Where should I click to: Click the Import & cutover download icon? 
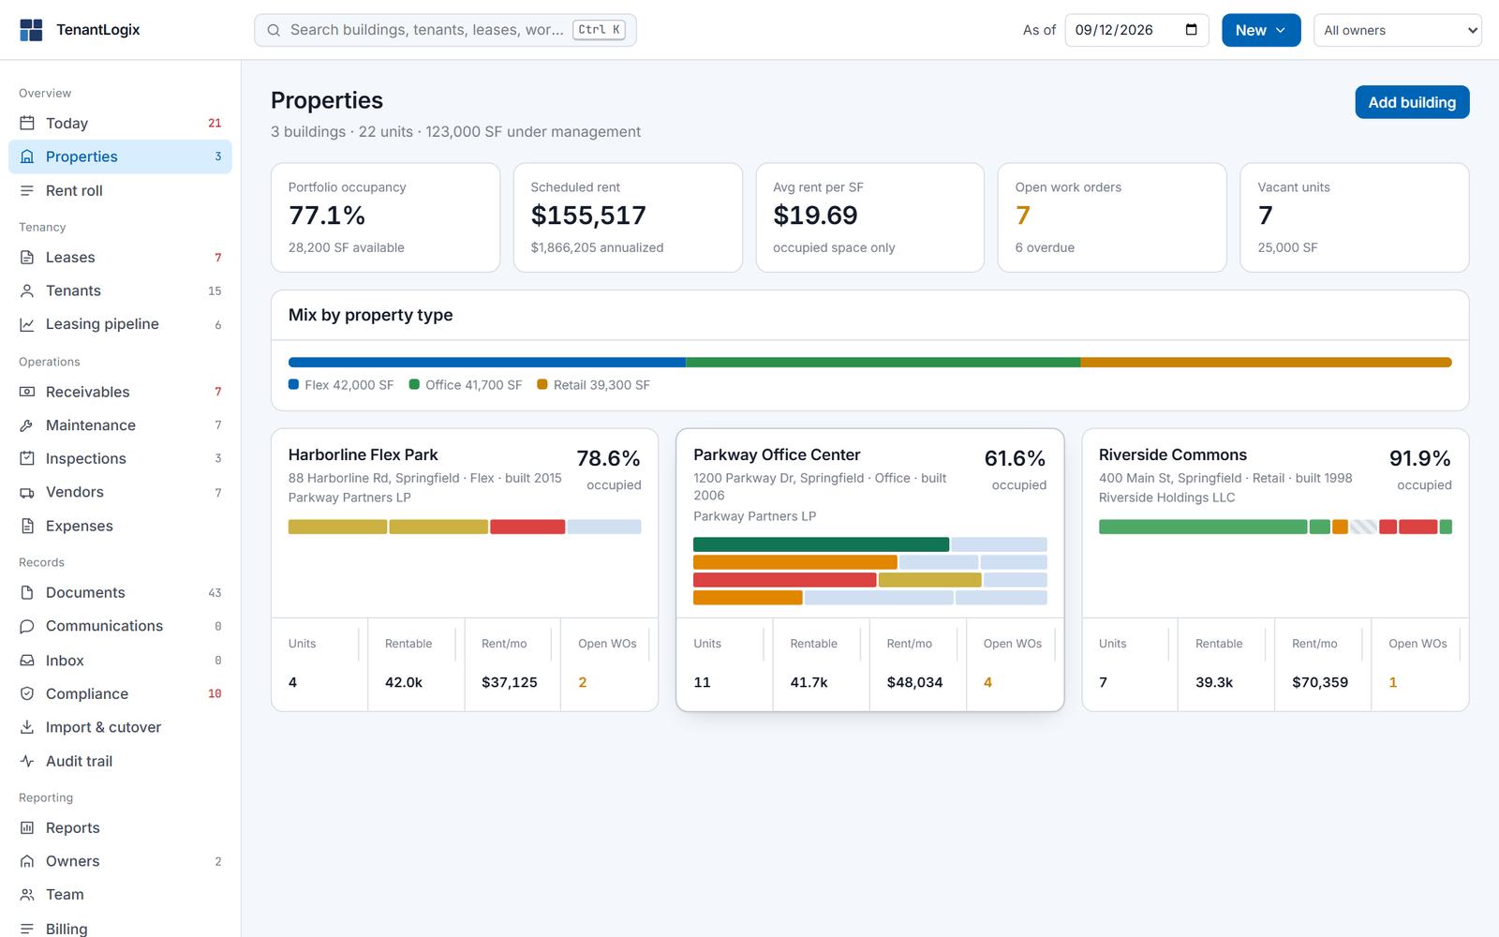pyautogui.click(x=27, y=727)
